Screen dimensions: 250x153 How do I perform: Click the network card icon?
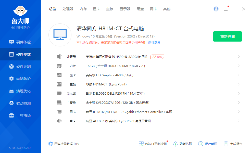[59, 112]
